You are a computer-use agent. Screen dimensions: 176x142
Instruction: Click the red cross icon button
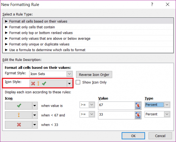coord(19,125)
